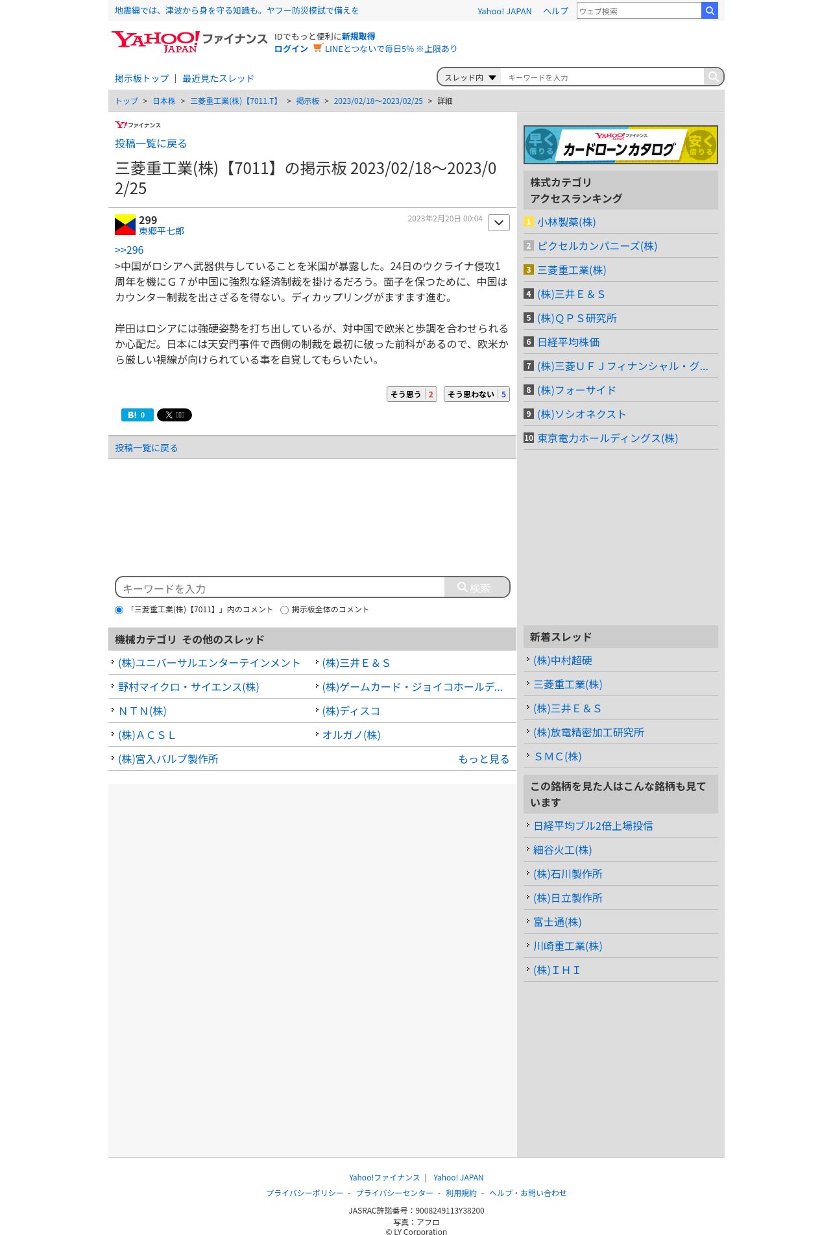Open new thread (株)放電精密加工研究所
The image size is (833, 1235).
[588, 732]
